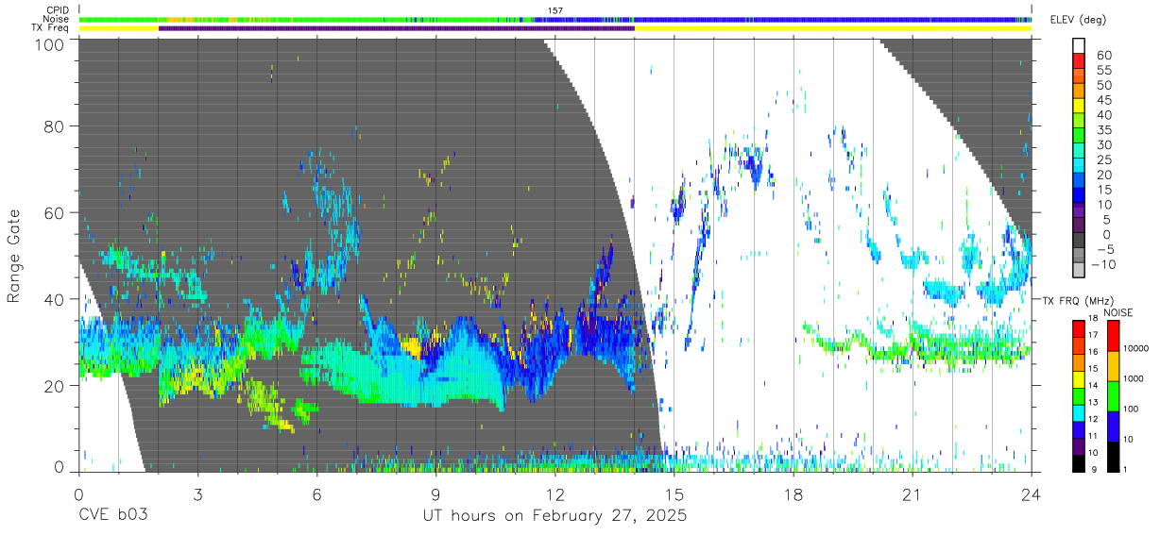The image size is (1160, 535).
Task: Click the CVE b03 radar label
Action: point(112,517)
